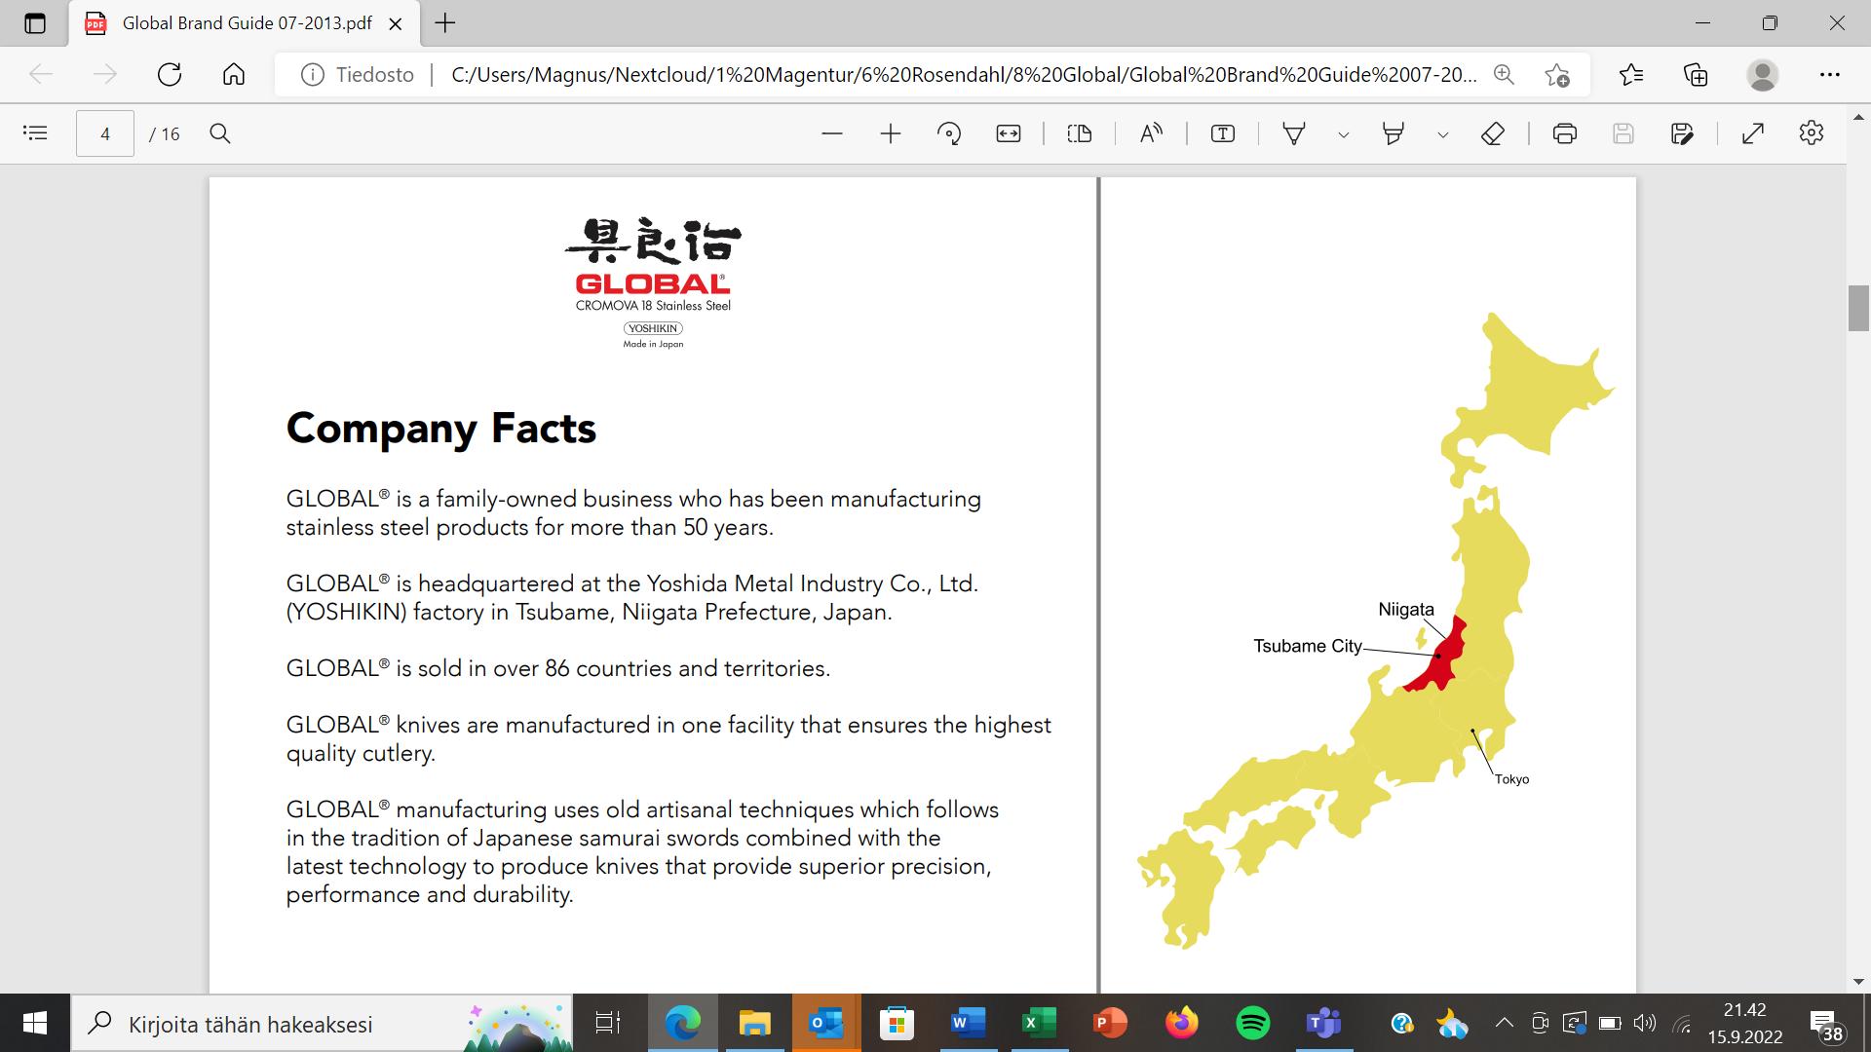Select the eraser tool

pos(1493,133)
